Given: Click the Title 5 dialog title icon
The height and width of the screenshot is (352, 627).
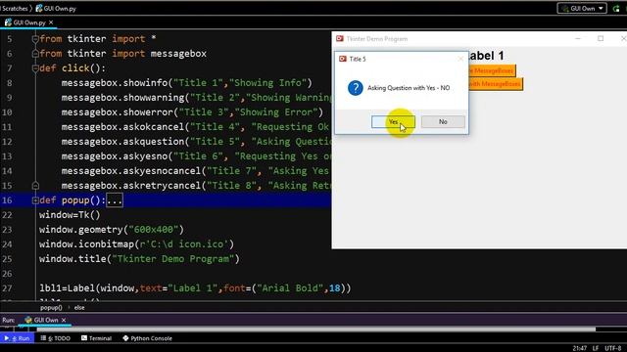Looking at the screenshot, I should (x=343, y=59).
